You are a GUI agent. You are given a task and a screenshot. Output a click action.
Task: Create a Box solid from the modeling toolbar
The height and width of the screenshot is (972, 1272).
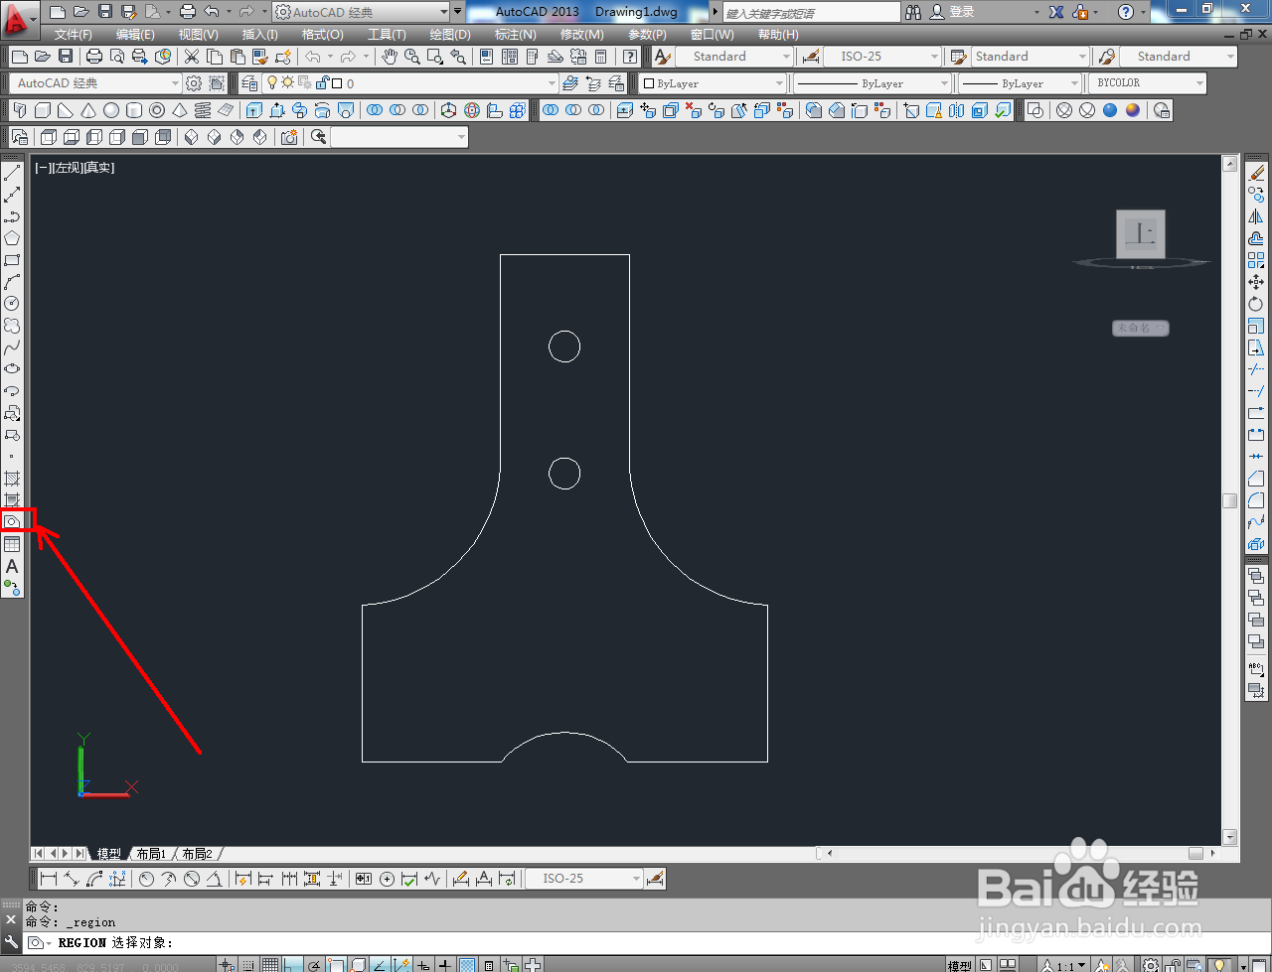[43, 110]
